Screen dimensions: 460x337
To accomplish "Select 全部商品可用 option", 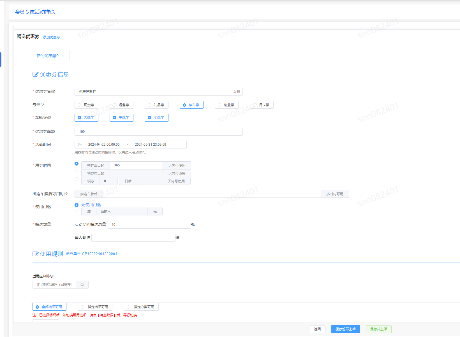I will pos(49,307).
